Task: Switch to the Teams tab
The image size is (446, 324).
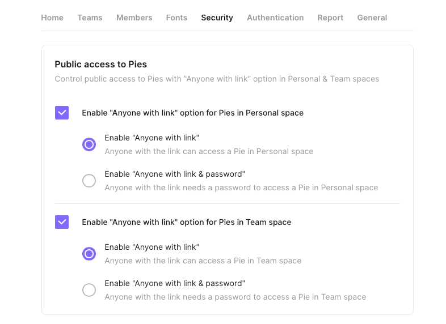Action: point(90,18)
